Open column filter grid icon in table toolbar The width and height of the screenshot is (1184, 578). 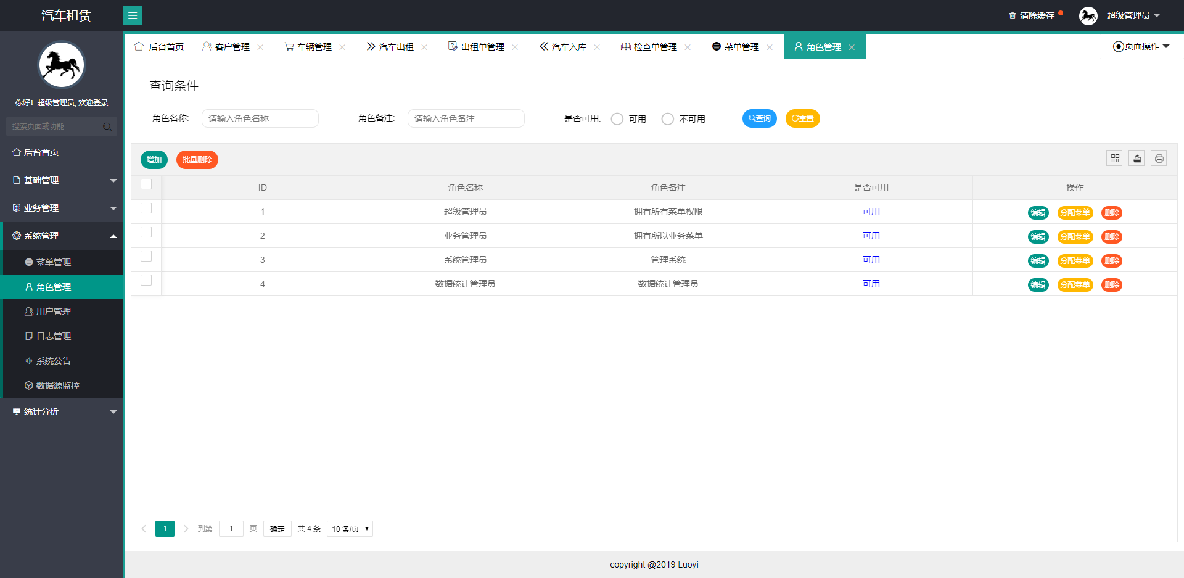point(1114,159)
